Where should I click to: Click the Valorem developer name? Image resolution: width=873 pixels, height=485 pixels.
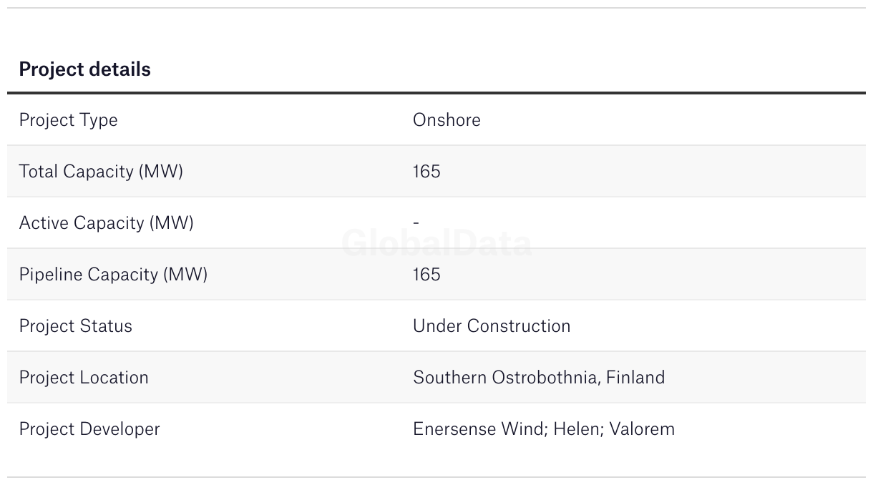[643, 429]
